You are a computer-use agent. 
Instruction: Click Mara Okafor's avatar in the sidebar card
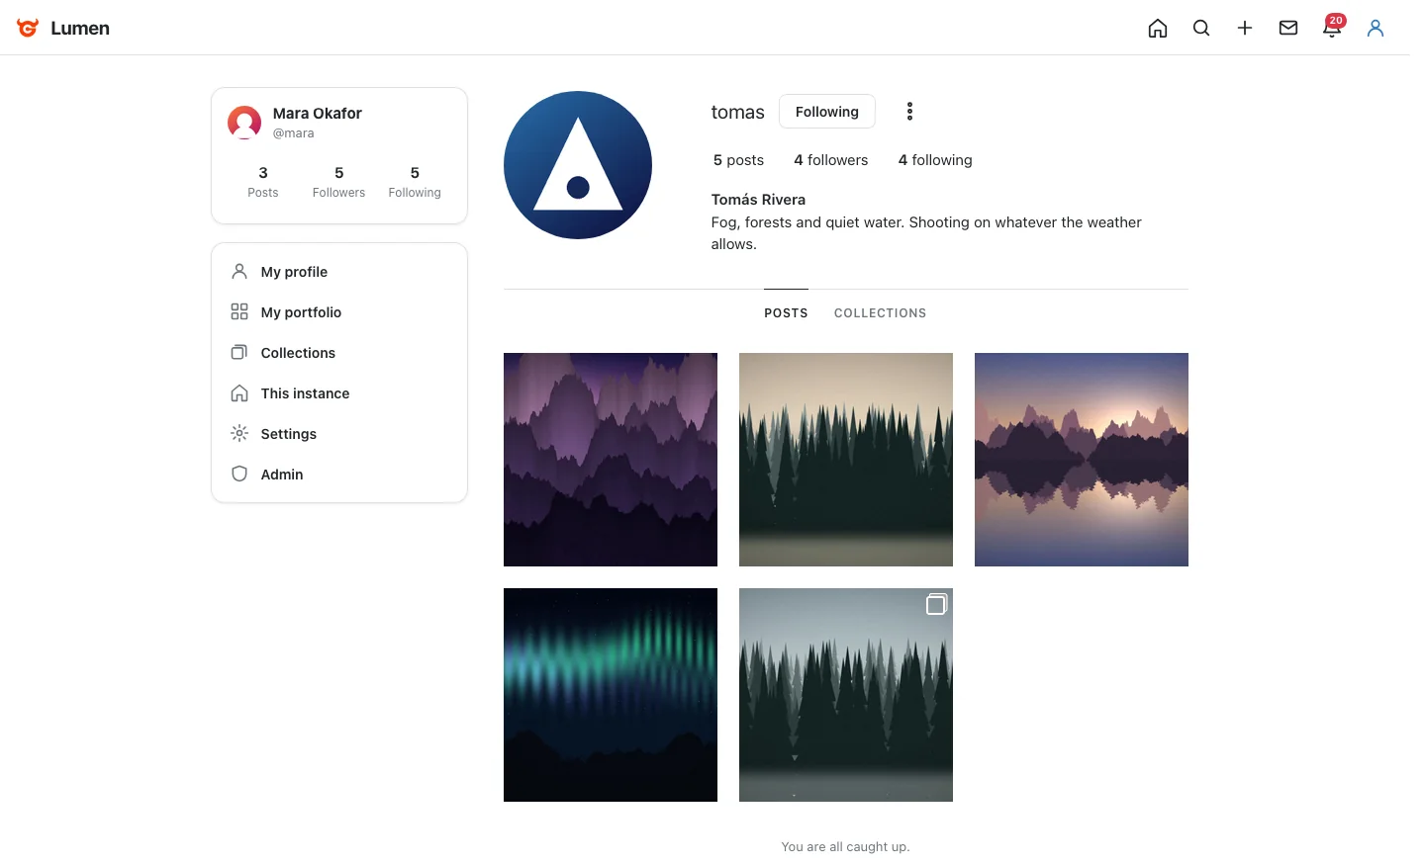click(x=244, y=123)
